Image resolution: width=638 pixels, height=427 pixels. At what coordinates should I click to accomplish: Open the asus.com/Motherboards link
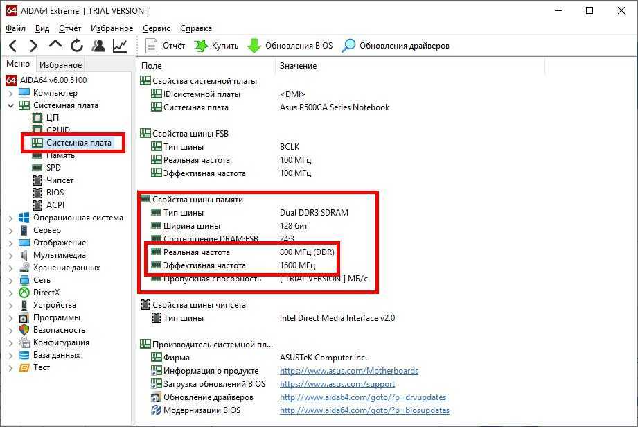point(349,371)
